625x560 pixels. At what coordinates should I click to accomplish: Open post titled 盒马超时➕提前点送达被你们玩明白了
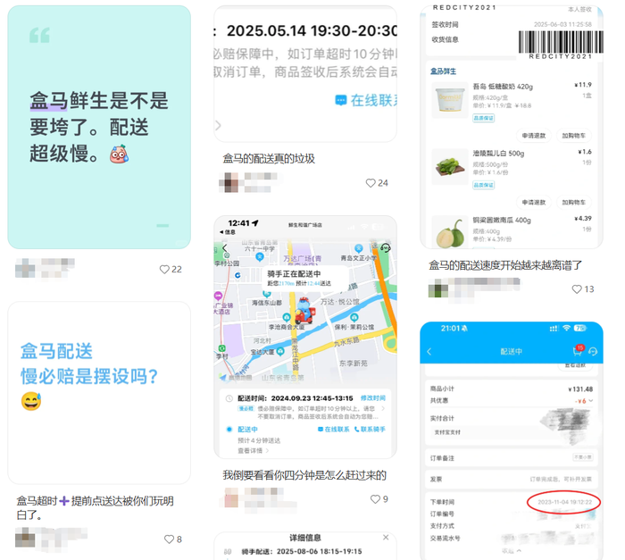tap(95, 507)
